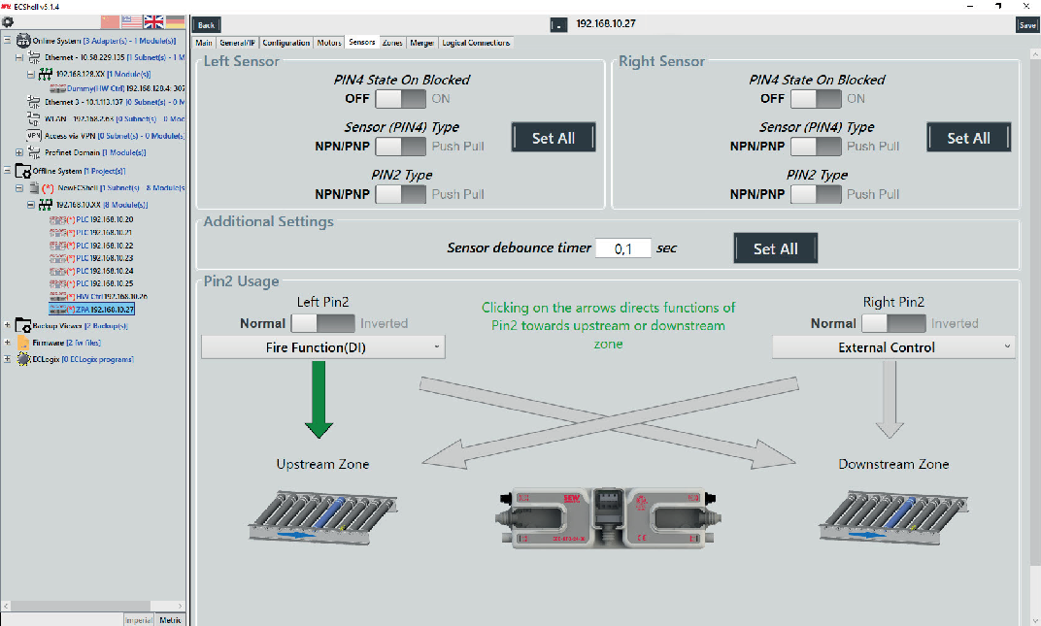Switch to the Motors tab
1041x626 pixels.
329,43
